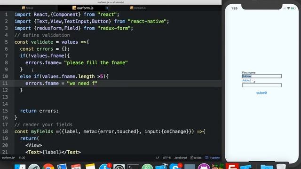Click line number 5 in the gutter
The width and height of the screenshot is (301, 169).
pyautogui.click(x=6, y=42)
